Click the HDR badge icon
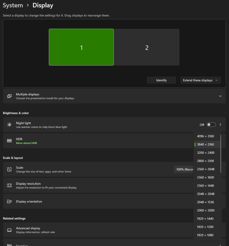 click(10, 141)
